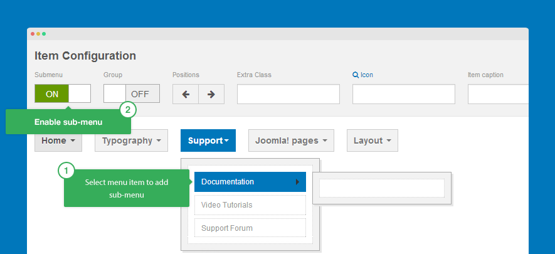Click the right arrow position button
555x254 pixels.
(211, 94)
